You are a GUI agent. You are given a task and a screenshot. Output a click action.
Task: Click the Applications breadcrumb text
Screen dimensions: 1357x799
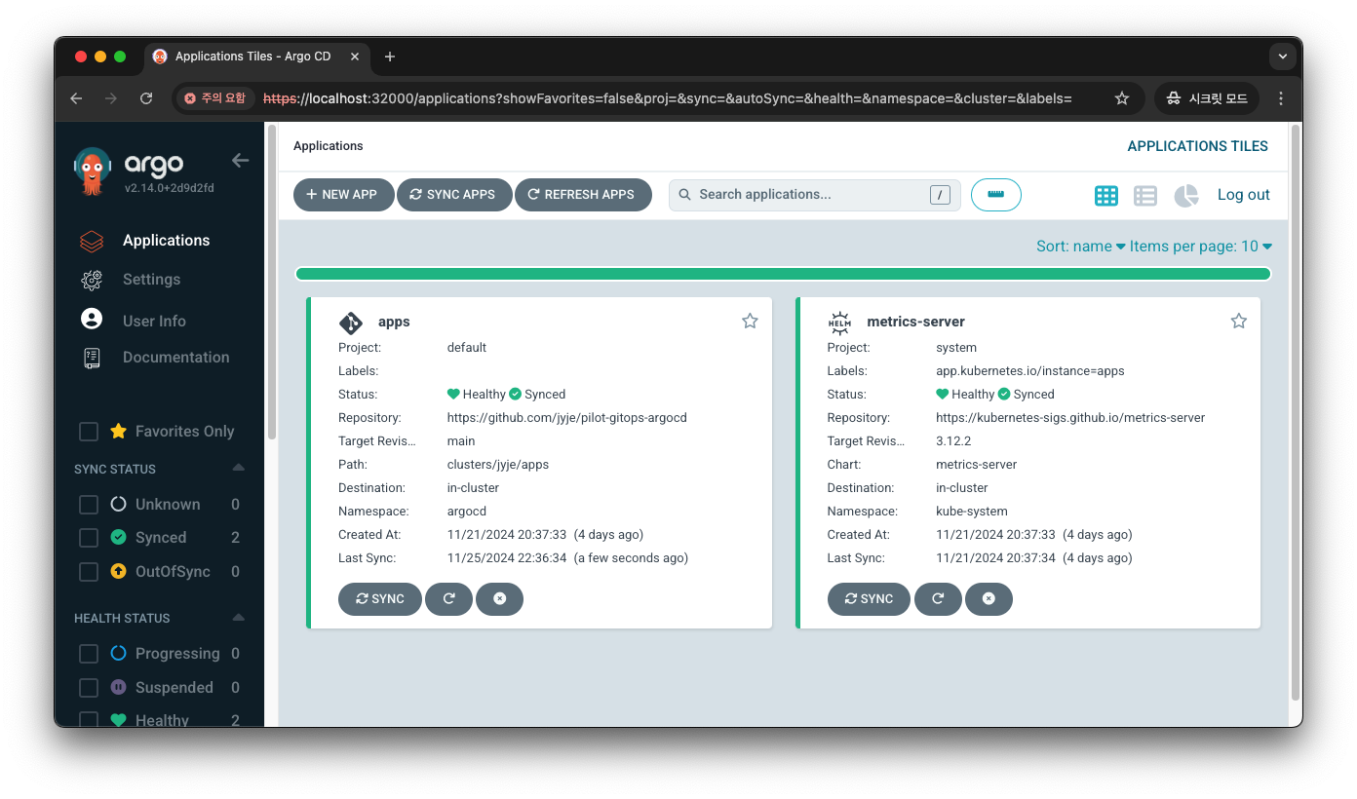[x=328, y=146]
